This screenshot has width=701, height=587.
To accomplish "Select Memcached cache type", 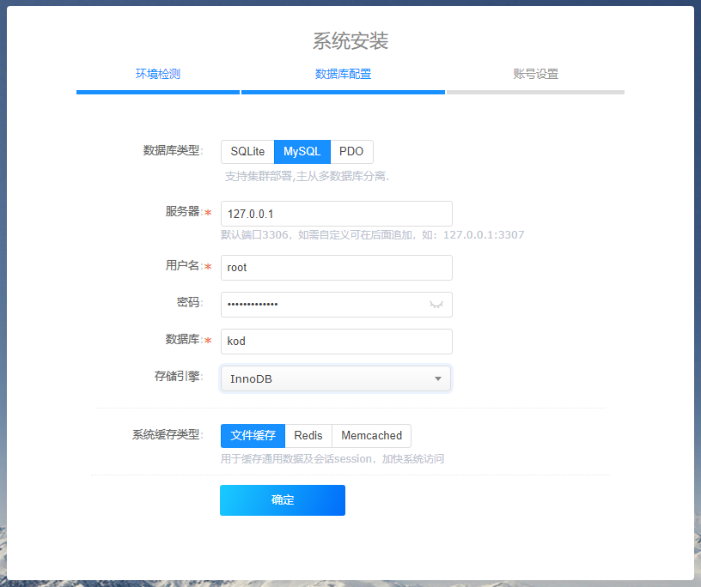I will click(371, 436).
